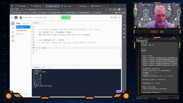Open search in the Replit header
Viewport: 183px width, 103px height.
click(x=120, y=17)
